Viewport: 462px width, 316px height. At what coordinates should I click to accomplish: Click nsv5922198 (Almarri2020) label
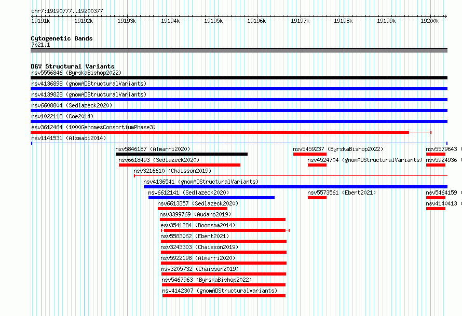coord(198,258)
